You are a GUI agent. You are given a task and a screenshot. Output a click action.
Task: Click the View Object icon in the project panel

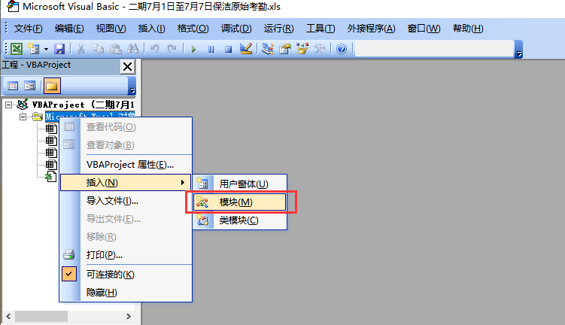point(29,86)
